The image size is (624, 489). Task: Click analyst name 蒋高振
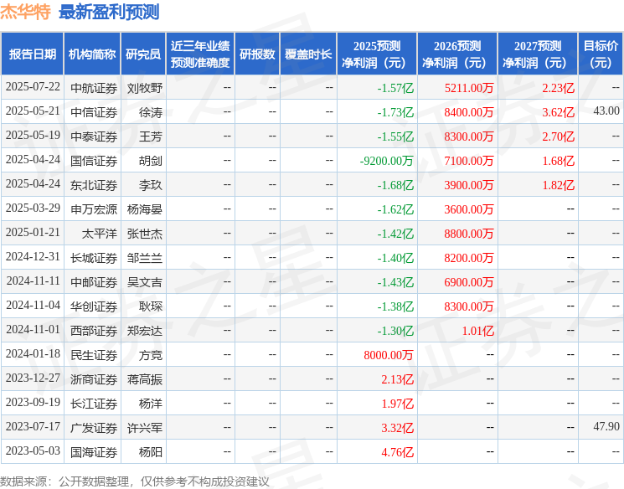point(144,379)
